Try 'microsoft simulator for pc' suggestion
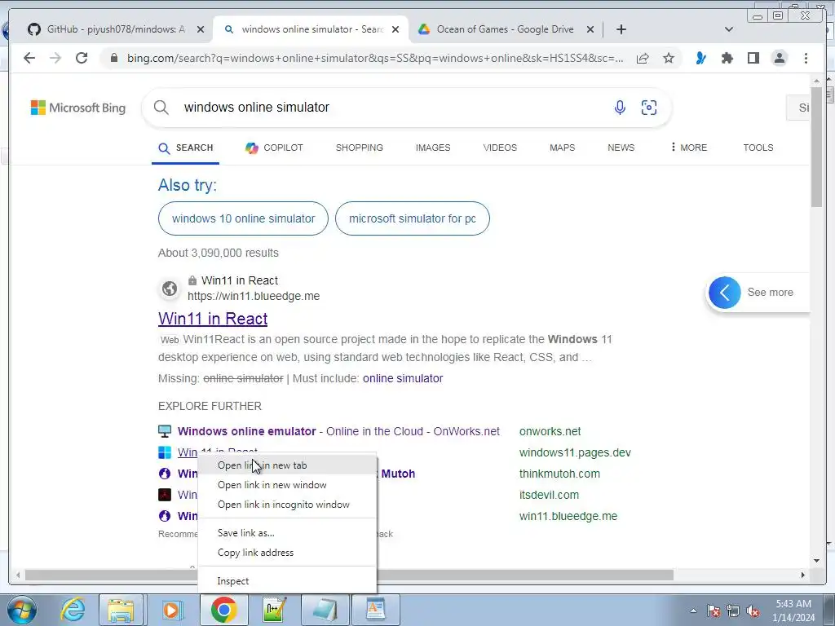This screenshot has width=835, height=626. point(412,218)
